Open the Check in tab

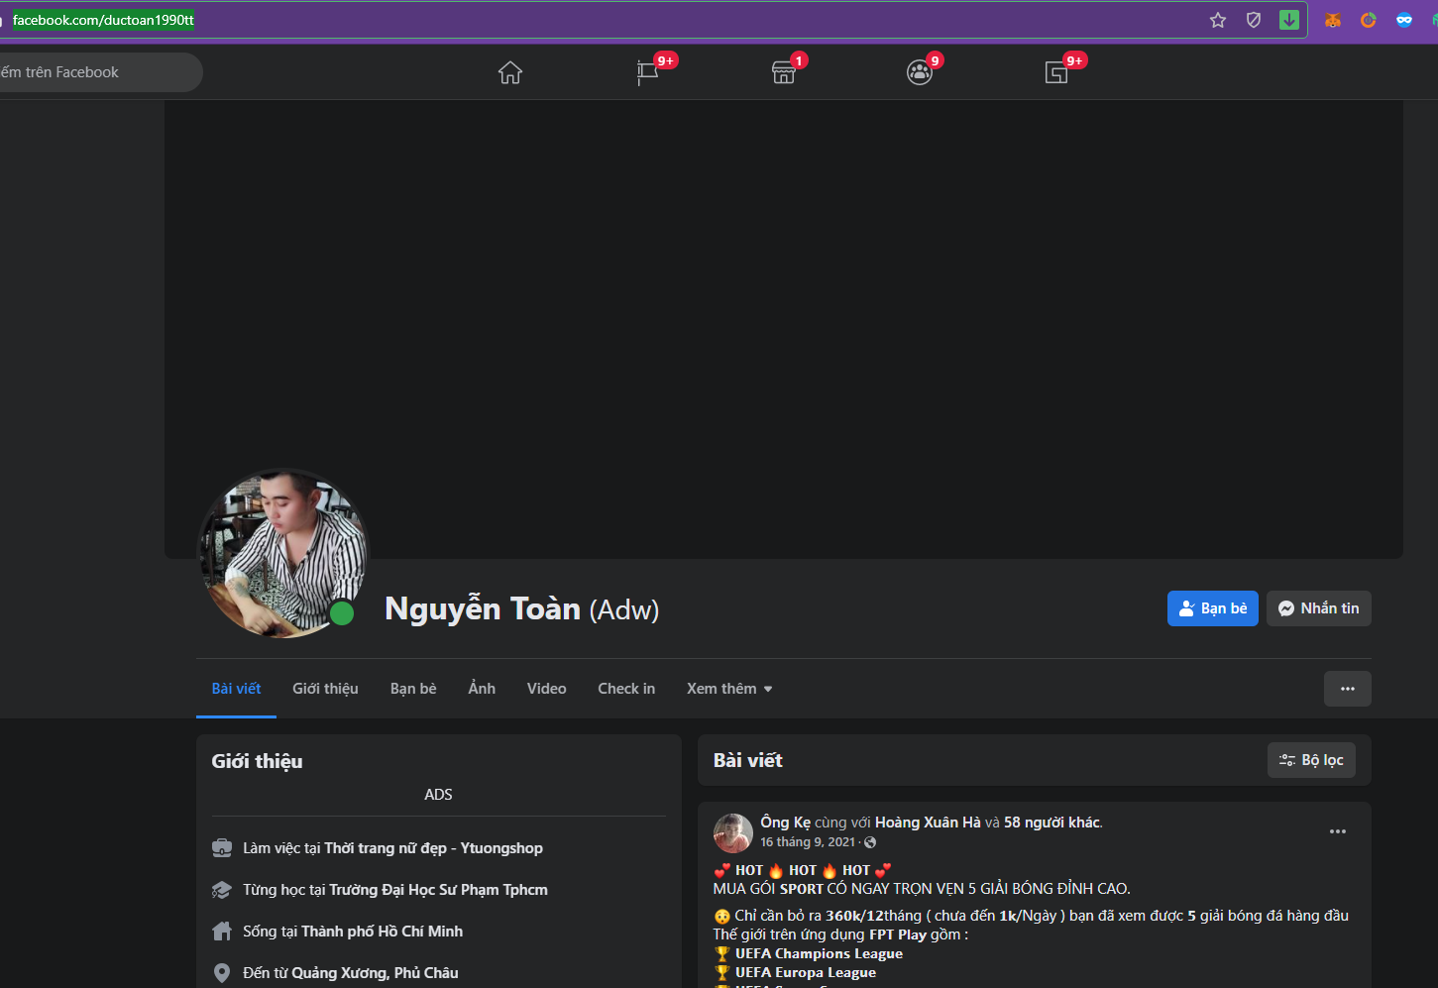pos(626,689)
